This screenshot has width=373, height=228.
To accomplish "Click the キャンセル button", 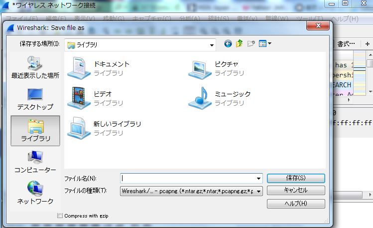I will coord(296,190).
